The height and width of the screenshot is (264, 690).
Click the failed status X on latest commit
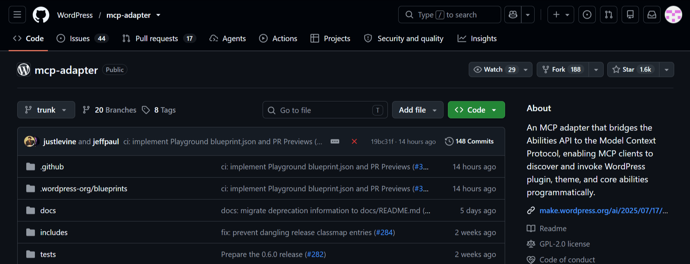(x=354, y=142)
